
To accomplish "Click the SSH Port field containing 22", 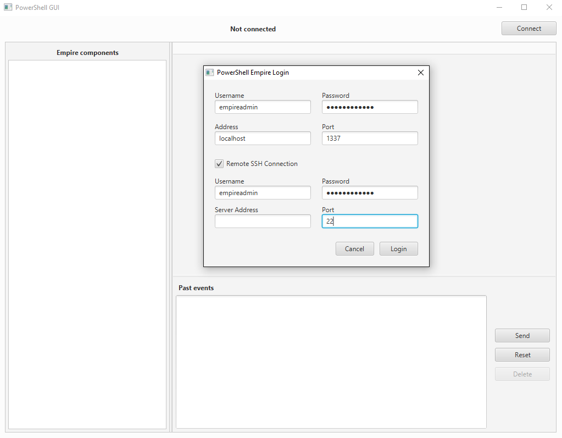I will [x=370, y=221].
